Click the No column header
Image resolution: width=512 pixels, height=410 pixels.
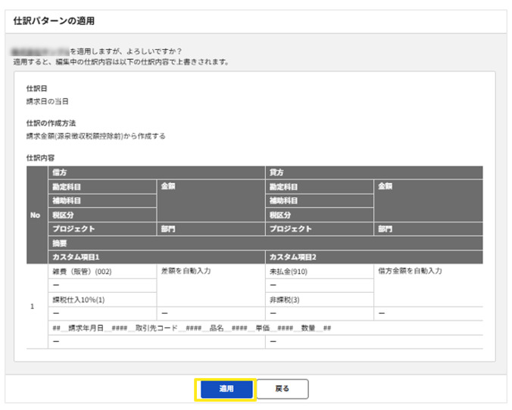(37, 215)
